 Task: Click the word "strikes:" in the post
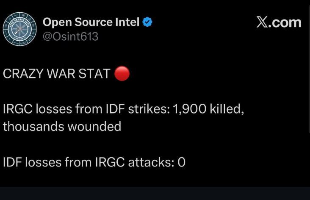pyautogui.click(x=149, y=109)
